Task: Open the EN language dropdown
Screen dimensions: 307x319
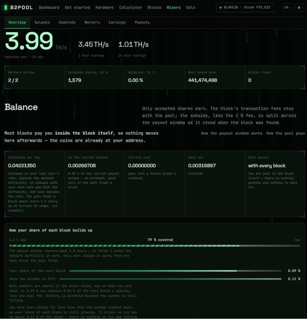Action: [287, 7]
